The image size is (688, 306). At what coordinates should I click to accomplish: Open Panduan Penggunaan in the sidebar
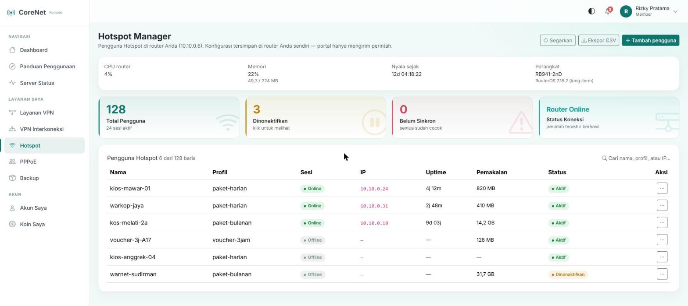click(44, 67)
